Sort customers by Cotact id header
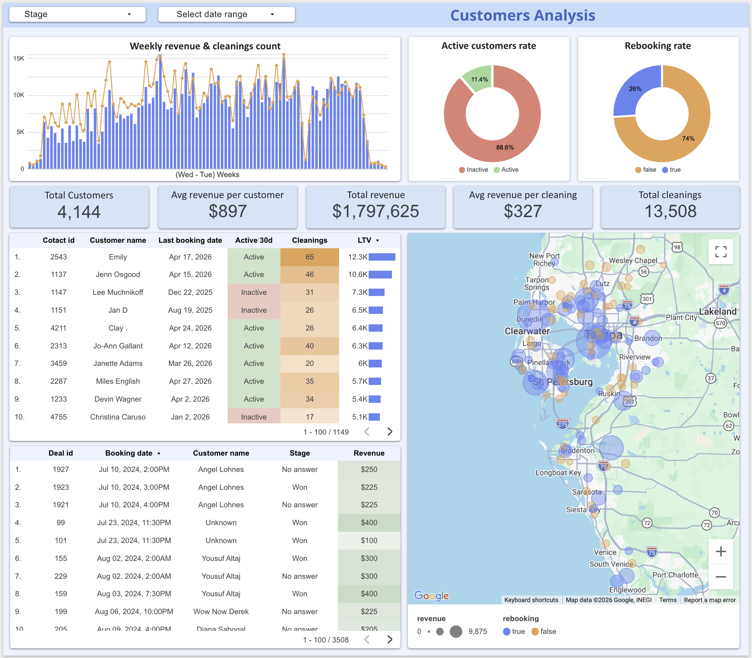This screenshot has width=752, height=658. [59, 240]
